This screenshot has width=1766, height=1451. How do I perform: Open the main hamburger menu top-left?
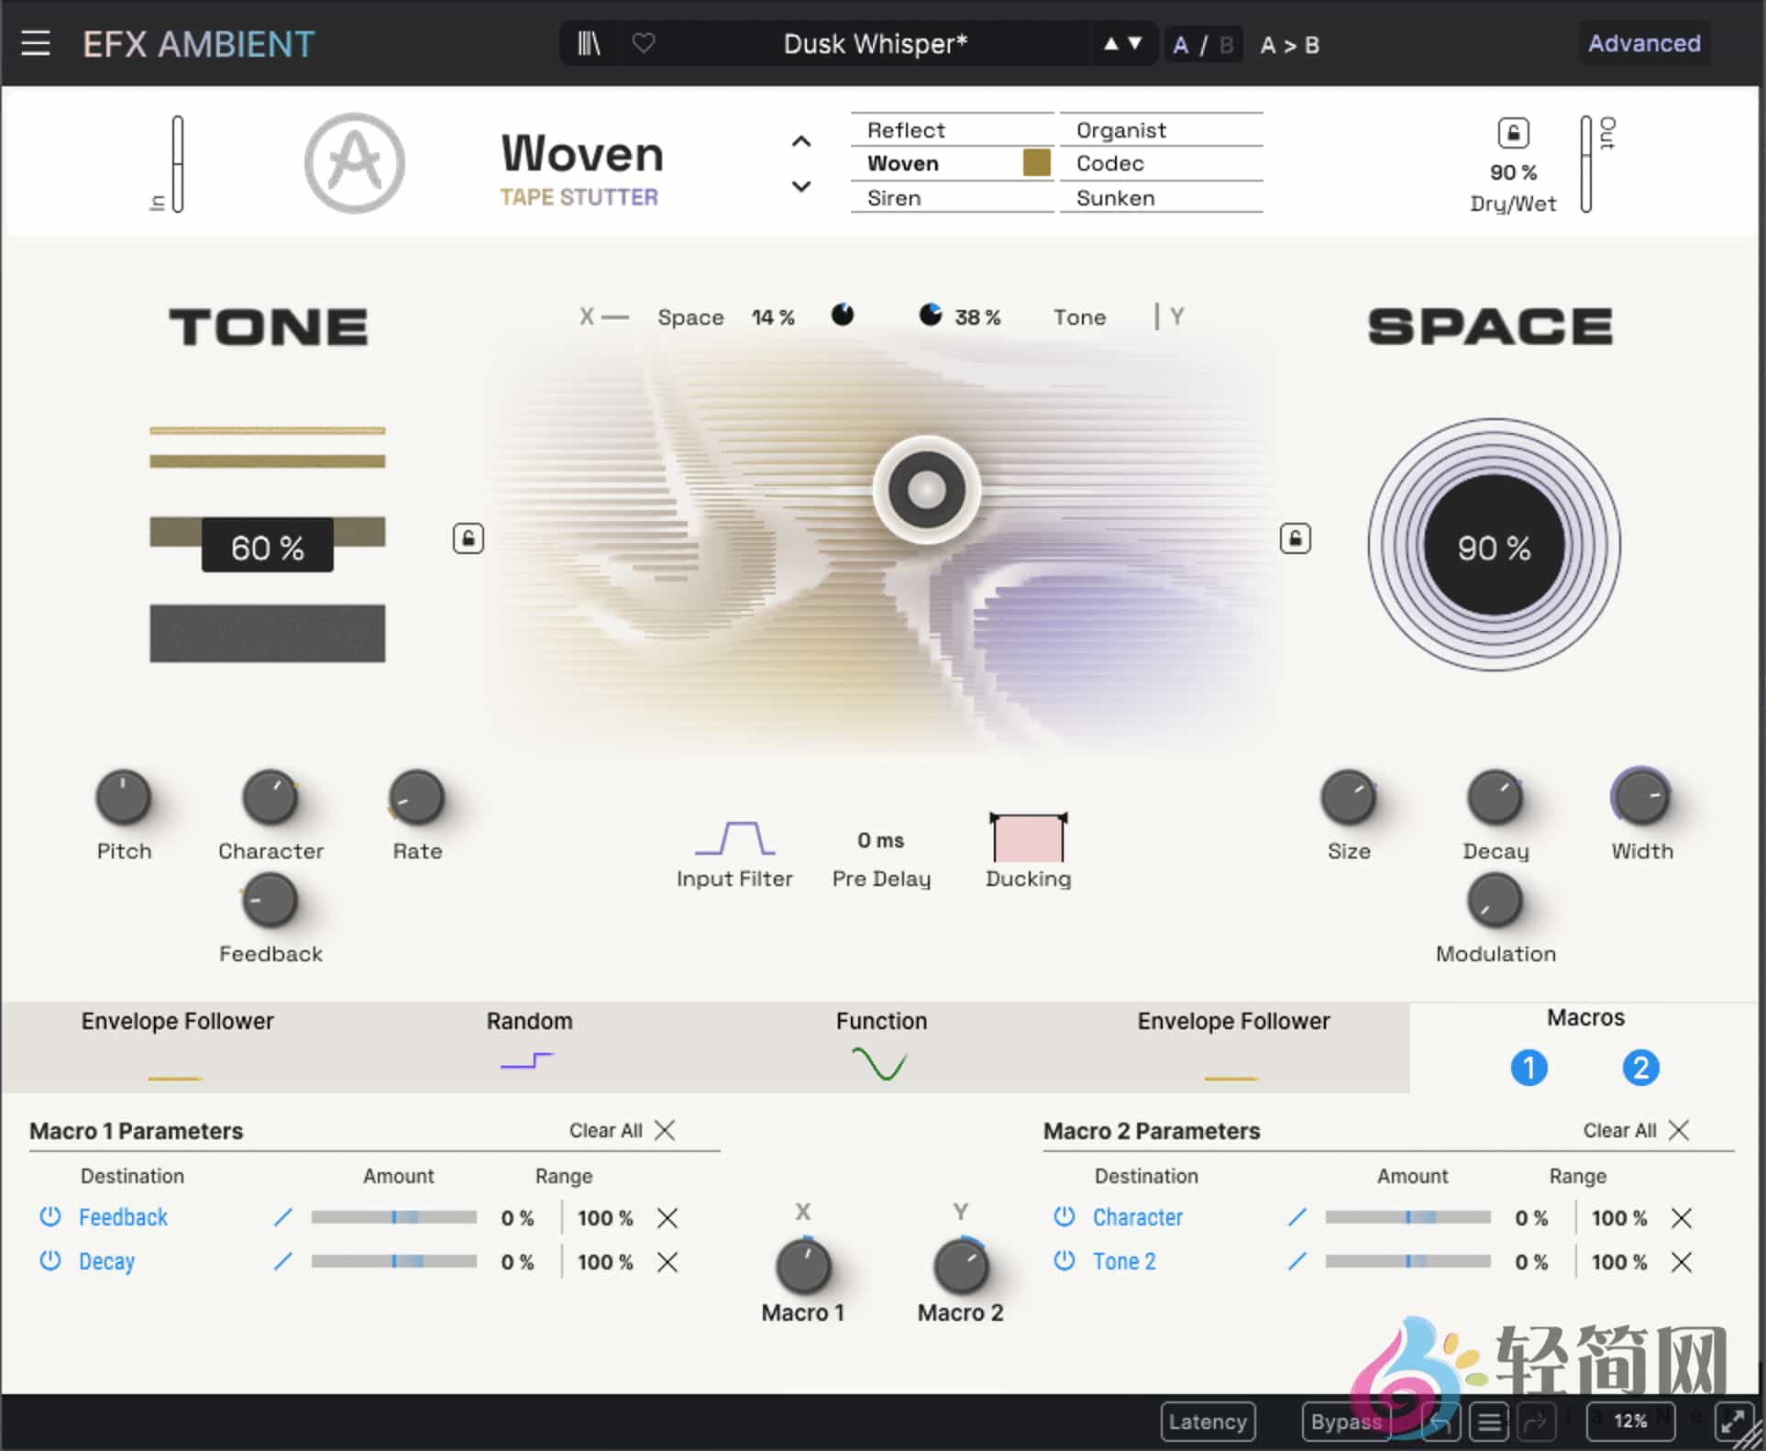(36, 43)
